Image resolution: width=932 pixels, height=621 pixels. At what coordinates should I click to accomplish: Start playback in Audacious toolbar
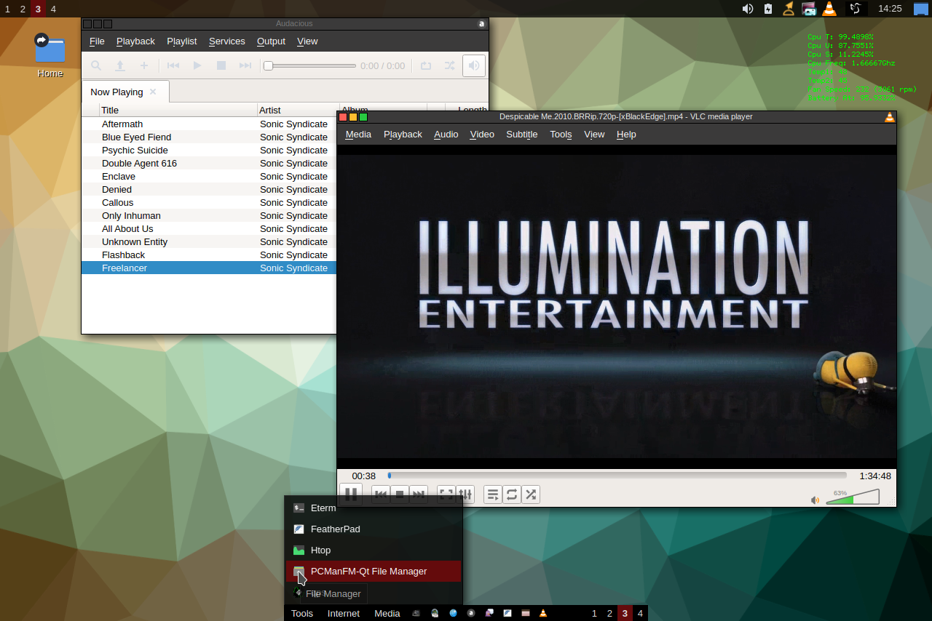pyautogui.click(x=197, y=65)
